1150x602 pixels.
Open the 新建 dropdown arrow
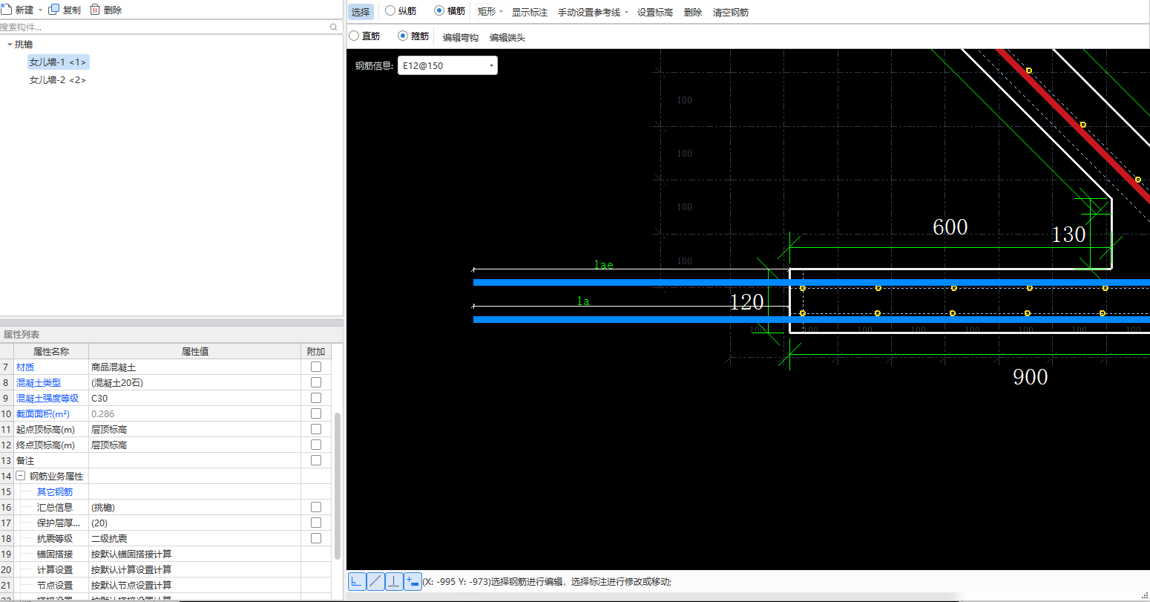(40, 10)
